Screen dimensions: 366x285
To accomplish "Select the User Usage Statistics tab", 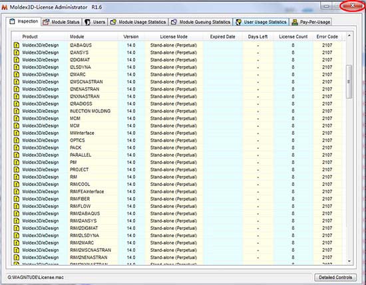I will (x=261, y=22).
